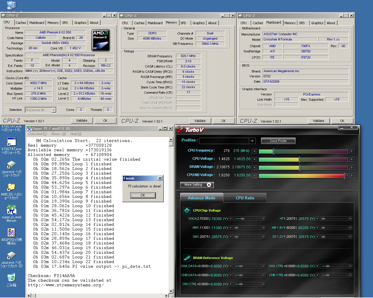The image size is (373, 298).
Task: Open the AM3_SS folder shortcut
Action: (11, 187)
